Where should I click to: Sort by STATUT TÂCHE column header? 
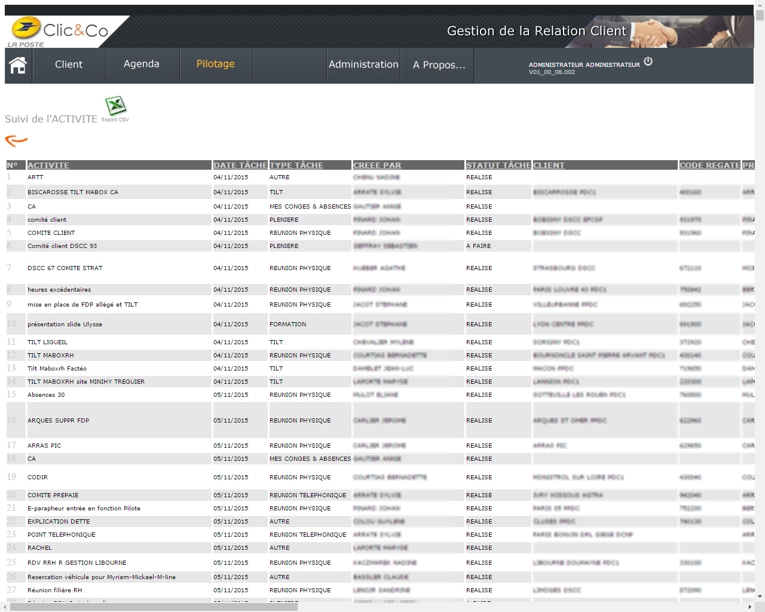[498, 166]
